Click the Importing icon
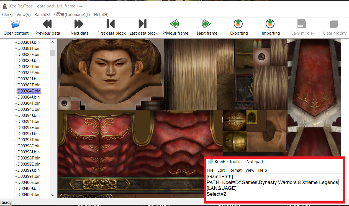The height and width of the screenshot is (206, 349). [x=270, y=24]
